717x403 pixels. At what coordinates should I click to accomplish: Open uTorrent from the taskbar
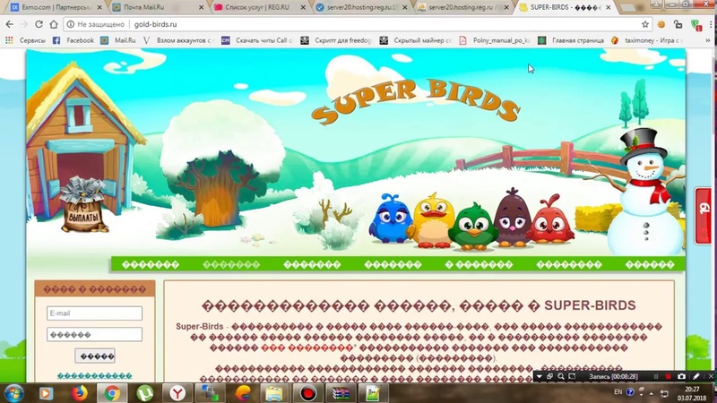tap(144, 392)
